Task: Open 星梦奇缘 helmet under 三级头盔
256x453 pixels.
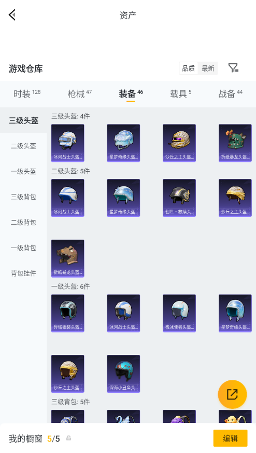Action: (x=123, y=143)
